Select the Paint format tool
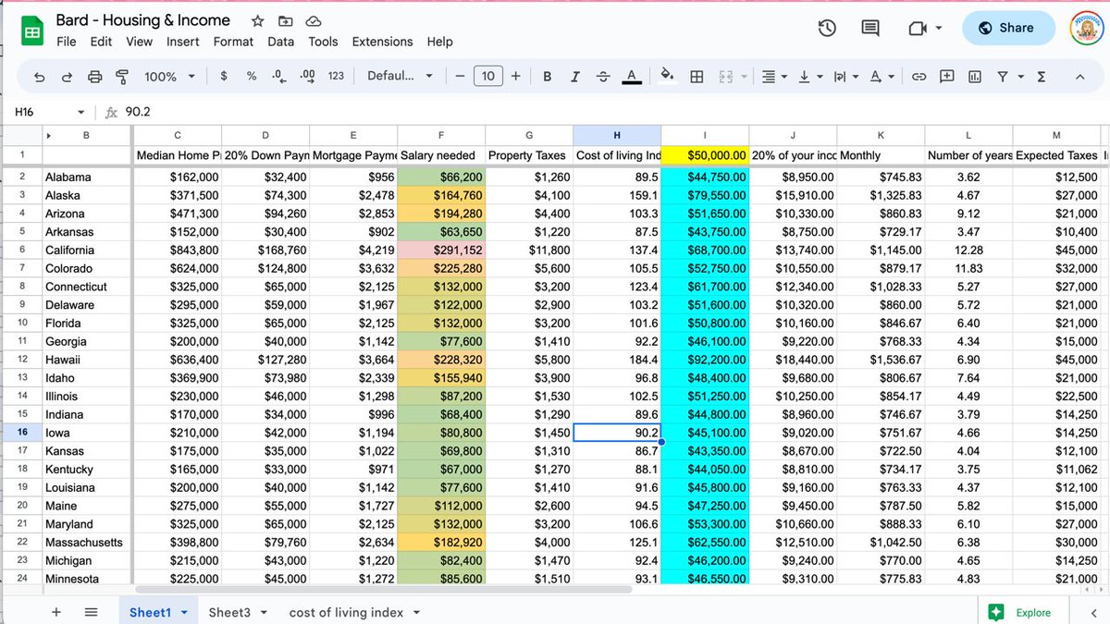Viewport: 1110px width, 624px height. tap(121, 76)
